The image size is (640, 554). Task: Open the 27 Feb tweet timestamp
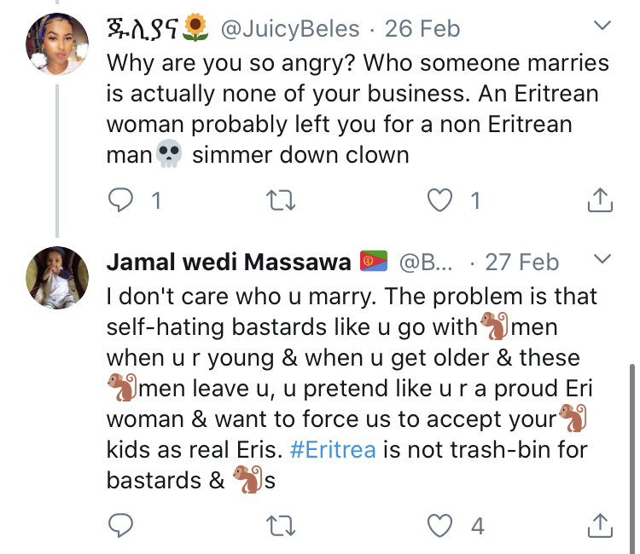[521, 262]
